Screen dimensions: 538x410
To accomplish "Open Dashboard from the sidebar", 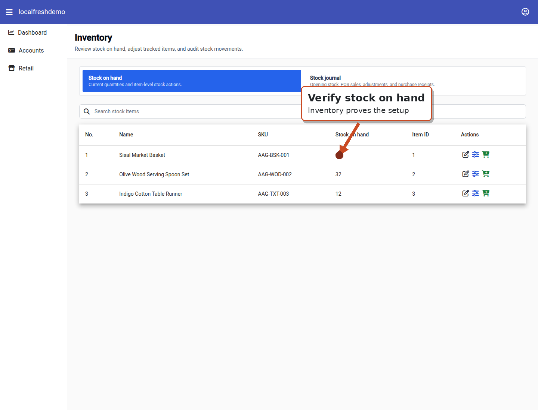I will pos(33,32).
